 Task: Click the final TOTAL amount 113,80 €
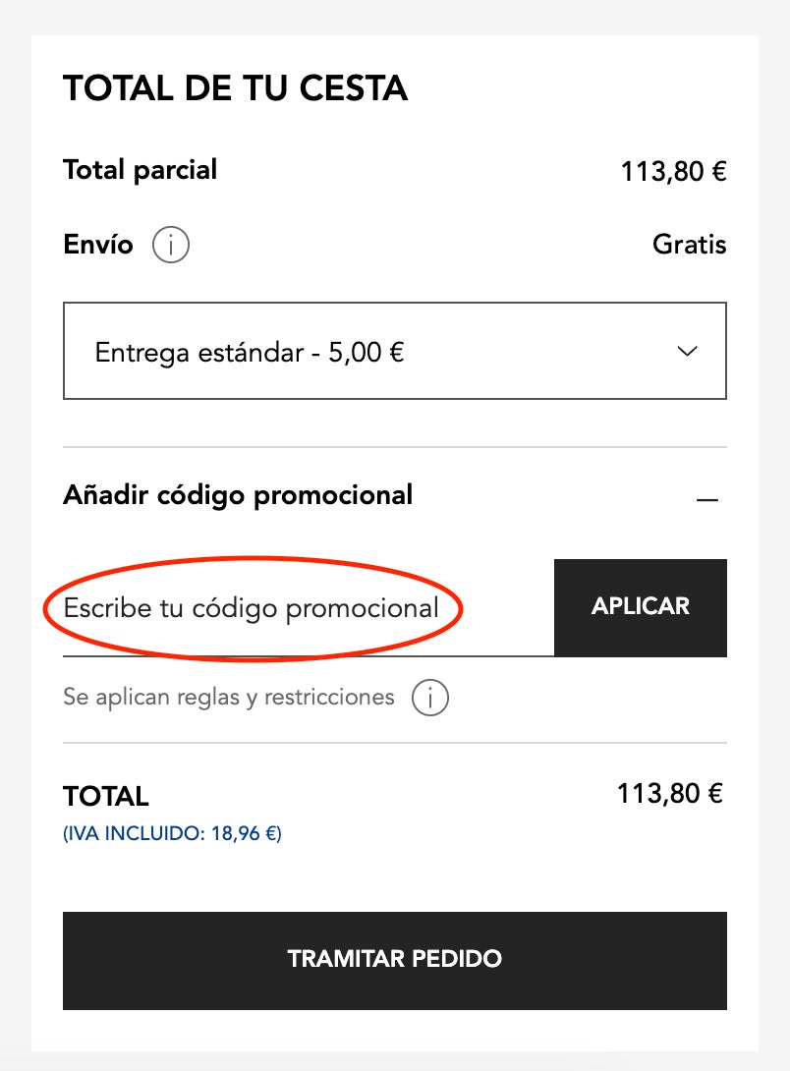tap(670, 793)
